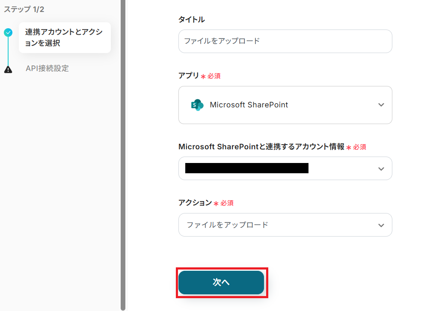Click the warning triangle beside API接続設定
Screen dimensions: 436x311
(x=8, y=69)
